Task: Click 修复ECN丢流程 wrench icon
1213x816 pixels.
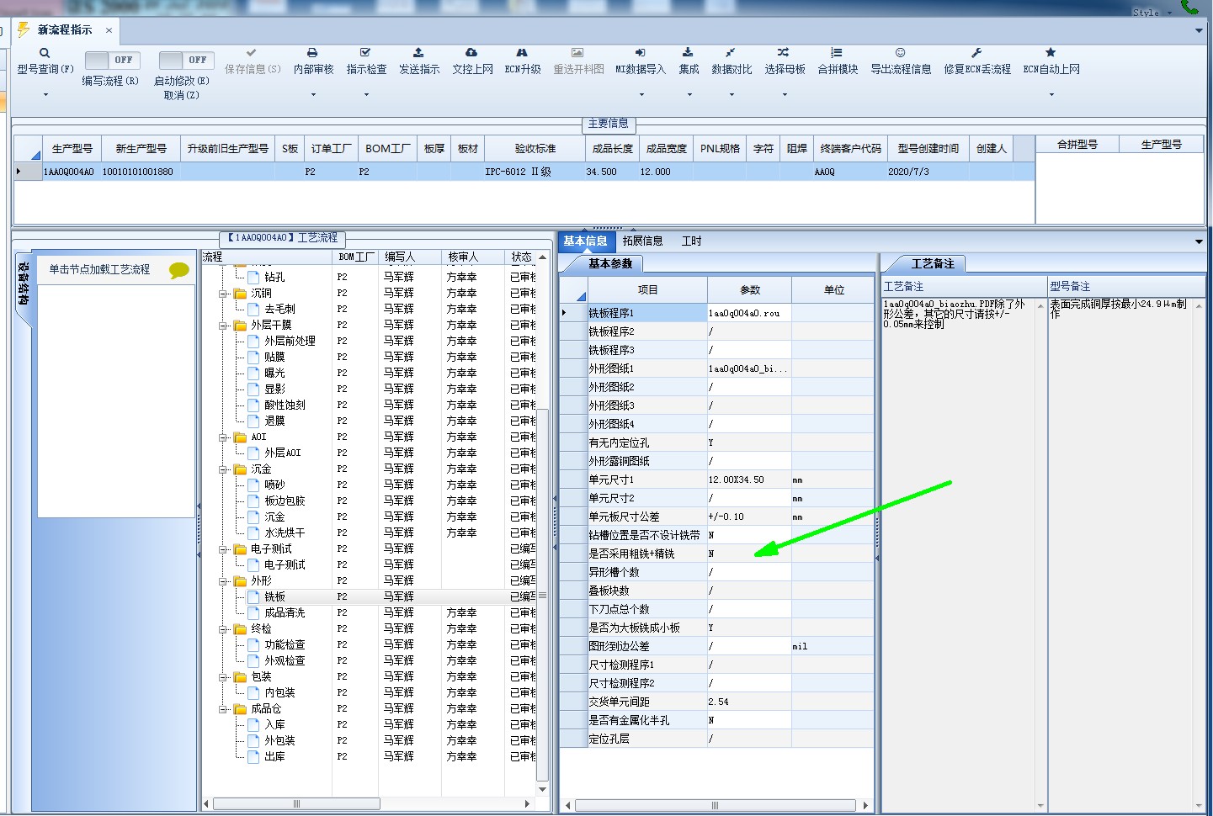Action: coord(976,53)
